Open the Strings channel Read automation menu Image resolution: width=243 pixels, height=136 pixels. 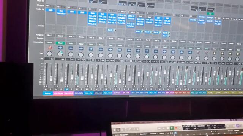(x=50, y=42)
